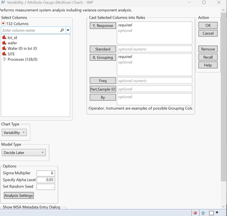Select the SITE column in list
The height and width of the screenshot is (216, 227).
(x=11, y=54)
